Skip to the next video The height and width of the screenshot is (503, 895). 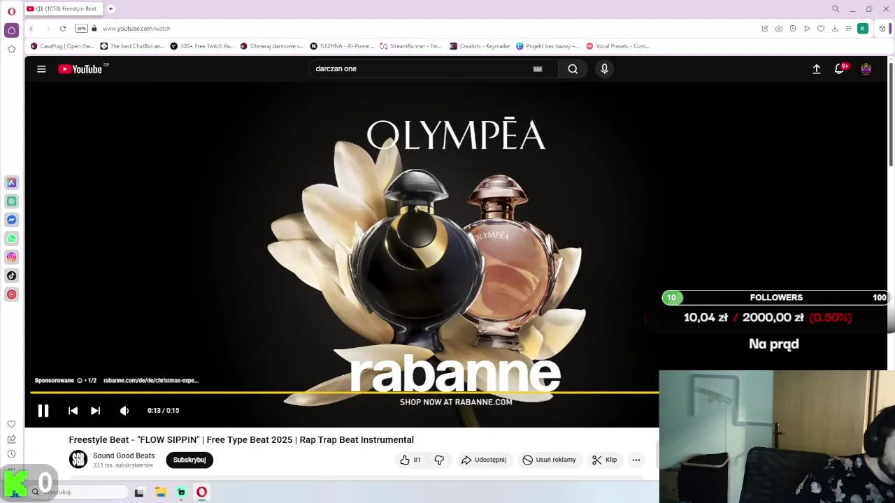tap(96, 411)
